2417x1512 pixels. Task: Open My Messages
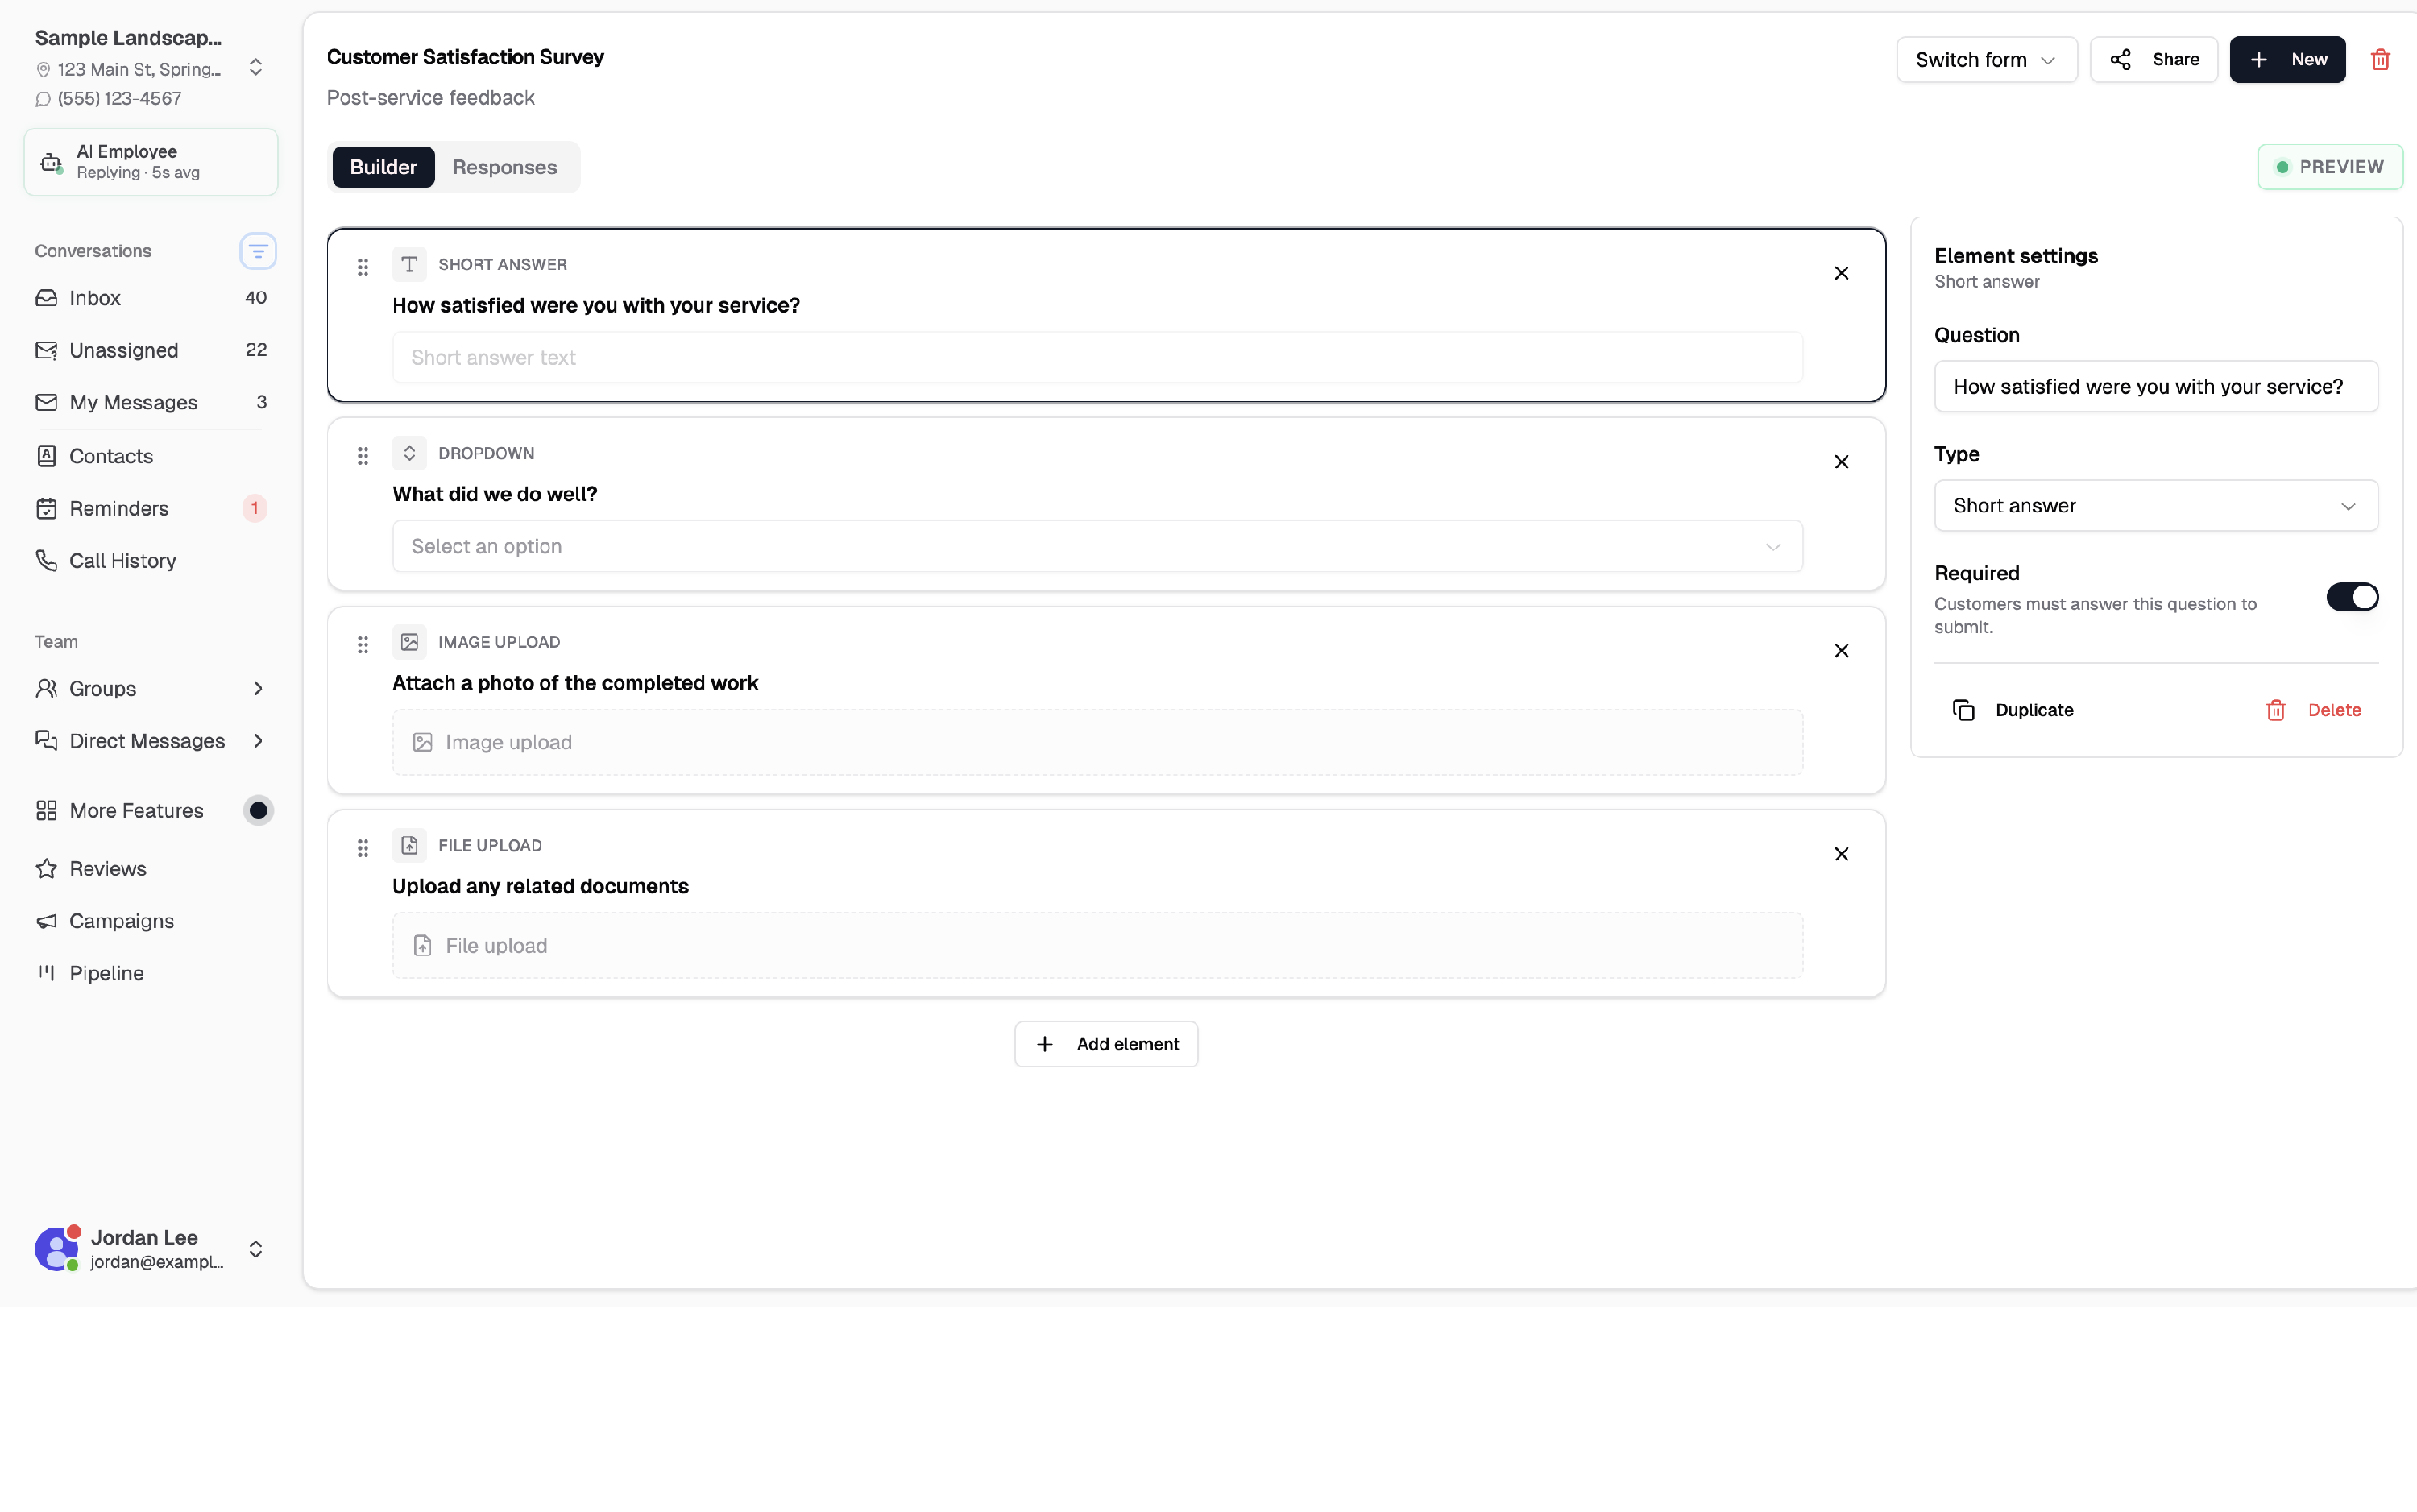point(151,402)
